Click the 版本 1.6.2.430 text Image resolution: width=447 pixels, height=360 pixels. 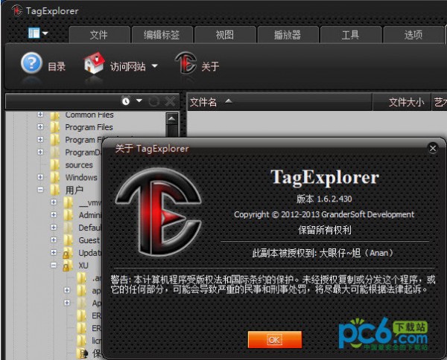coord(324,199)
